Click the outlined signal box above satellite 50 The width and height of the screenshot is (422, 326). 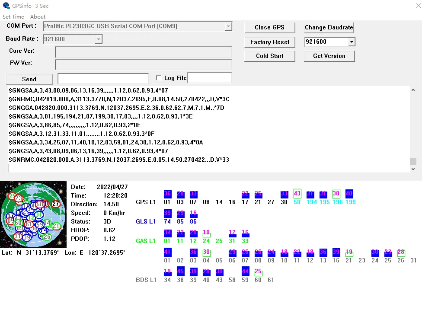point(297,194)
